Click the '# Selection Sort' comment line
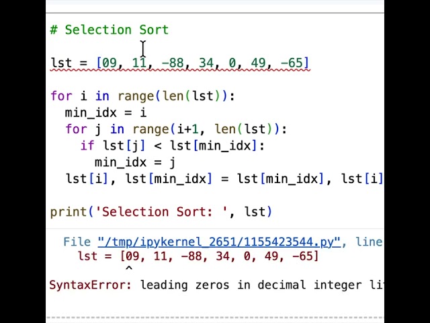Viewport: 430px width, 323px height. [109, 30]
